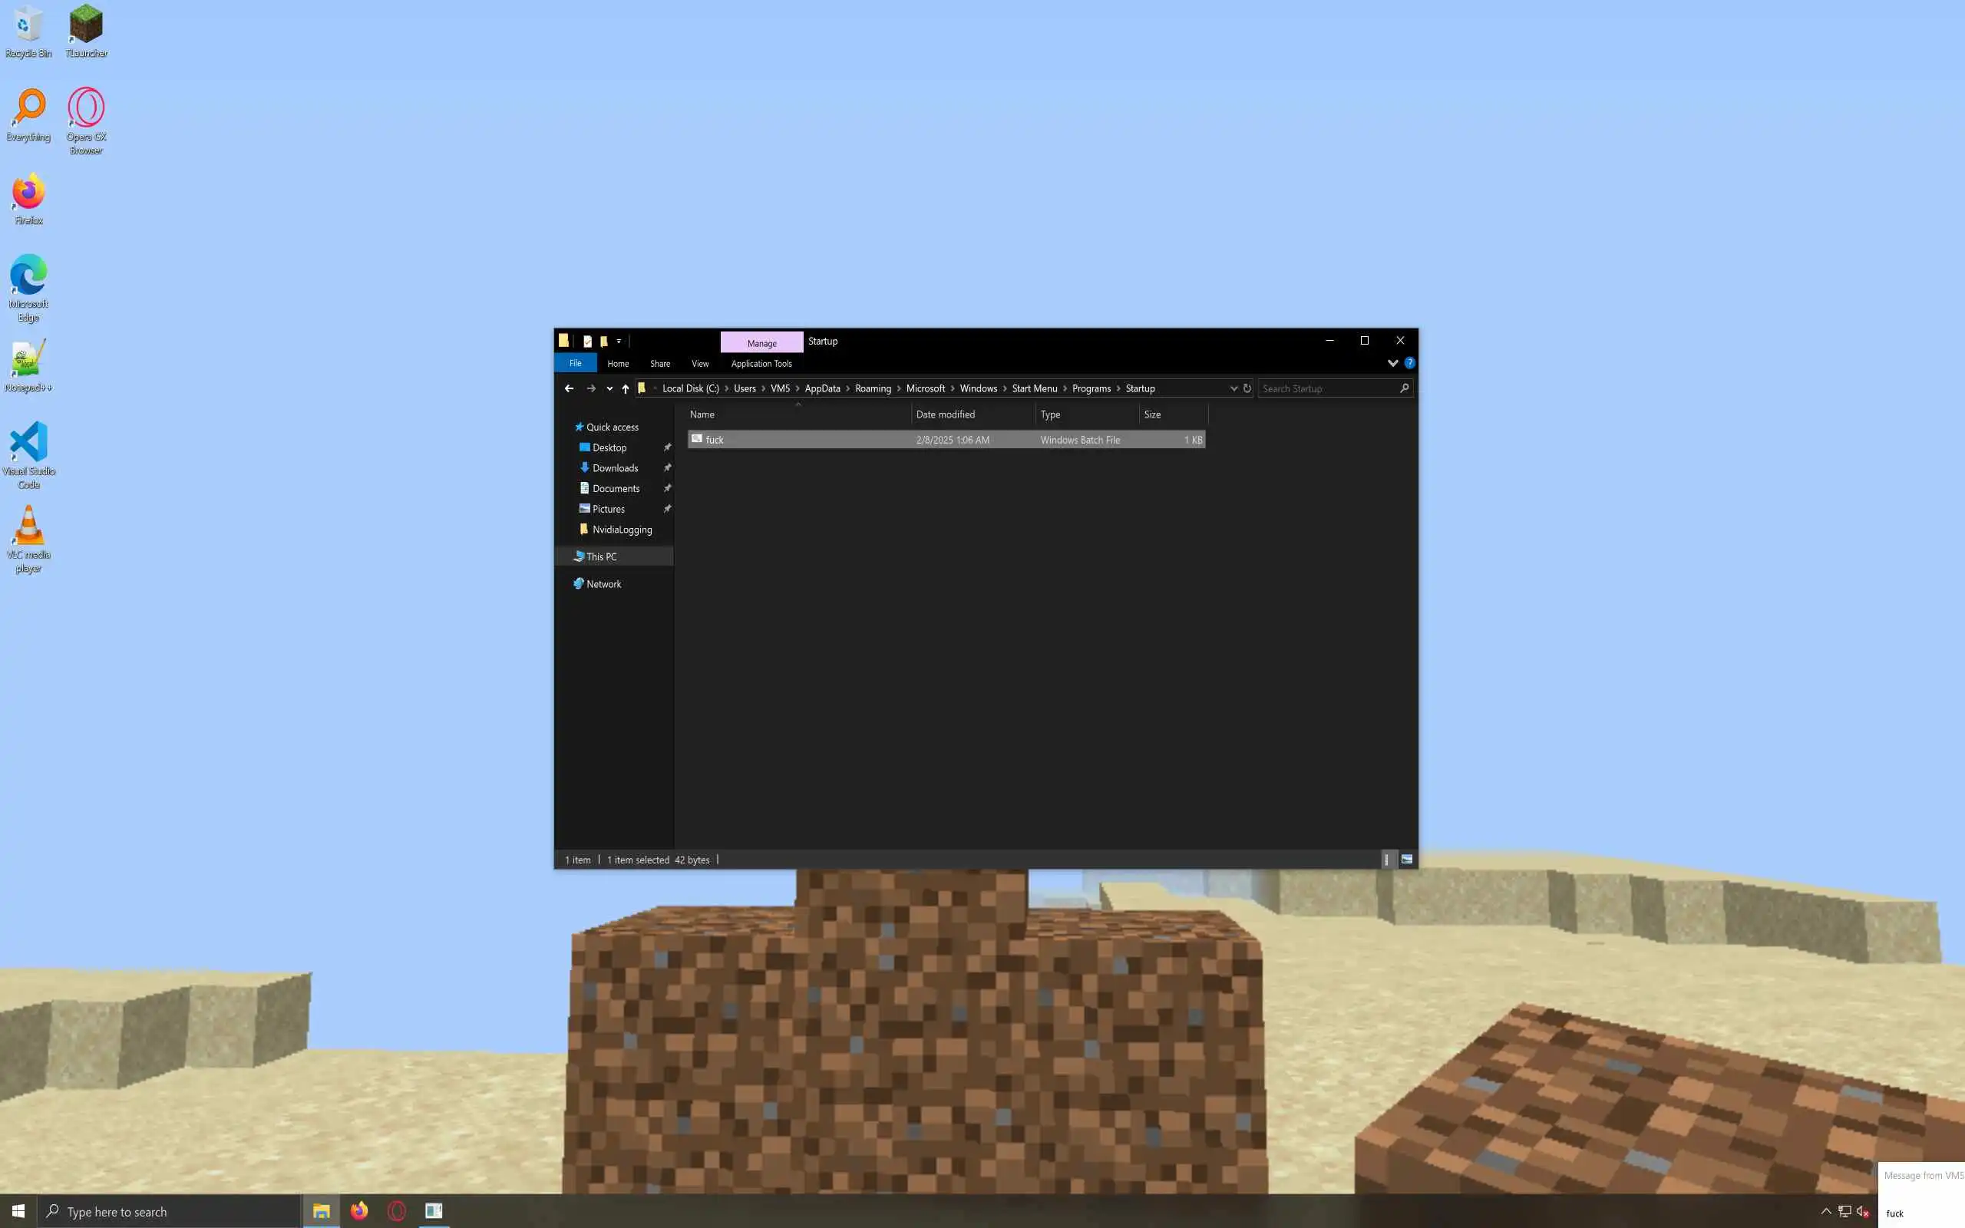
Task: Toggle the muted volume tray icon
Action: [1863, 1211]
